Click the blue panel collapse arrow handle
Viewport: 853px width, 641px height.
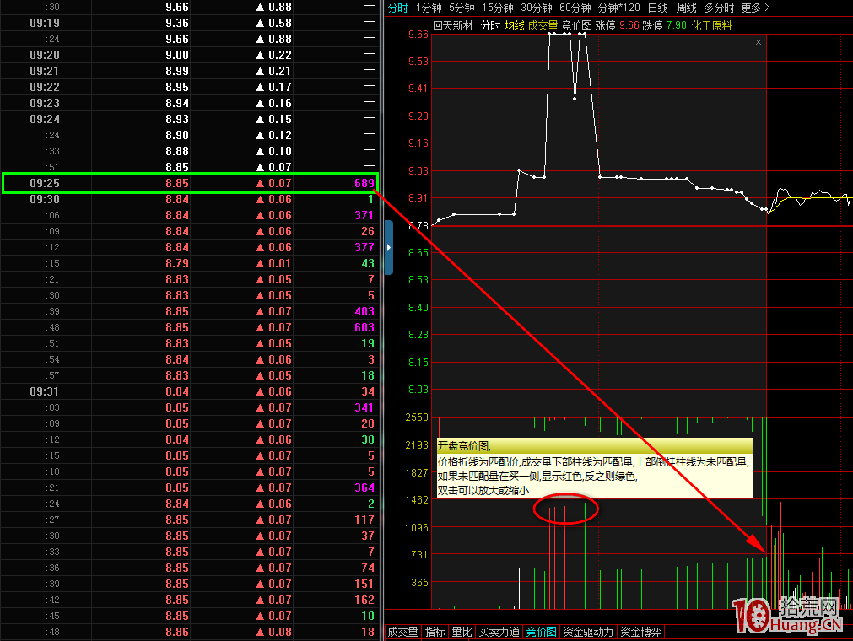[389, 247]
